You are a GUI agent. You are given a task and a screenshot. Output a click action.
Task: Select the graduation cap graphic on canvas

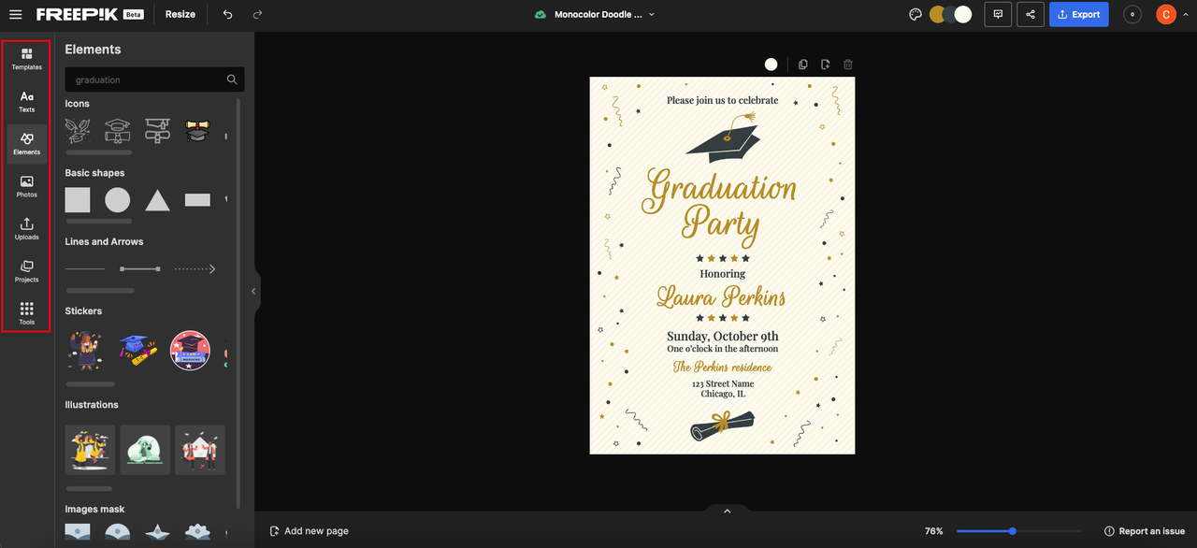[723, 137]
